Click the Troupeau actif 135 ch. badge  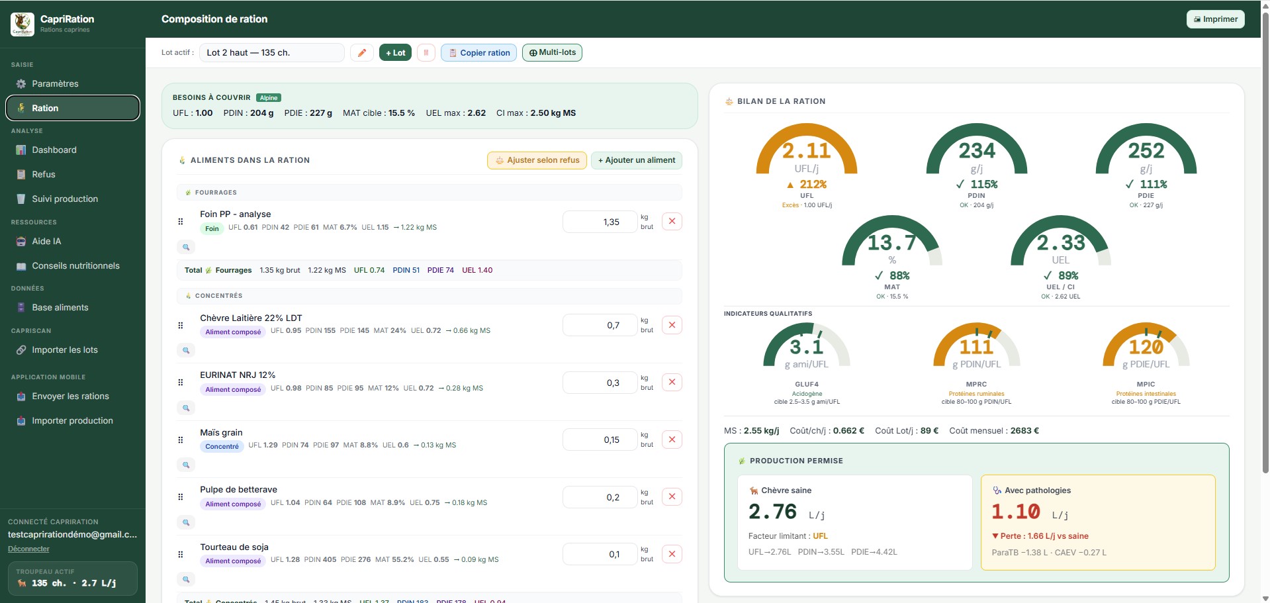pos(73,578)
